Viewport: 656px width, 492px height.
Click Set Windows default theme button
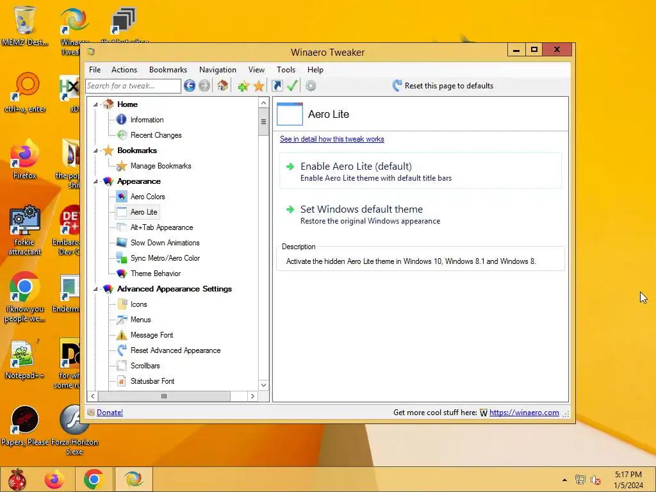pos(420,214)
